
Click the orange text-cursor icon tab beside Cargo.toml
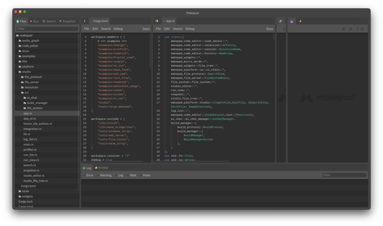(x=85, y=21)
